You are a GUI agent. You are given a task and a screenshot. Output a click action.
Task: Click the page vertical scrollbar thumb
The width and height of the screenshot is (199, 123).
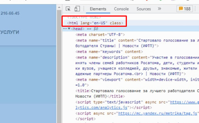tap(59, 67)
